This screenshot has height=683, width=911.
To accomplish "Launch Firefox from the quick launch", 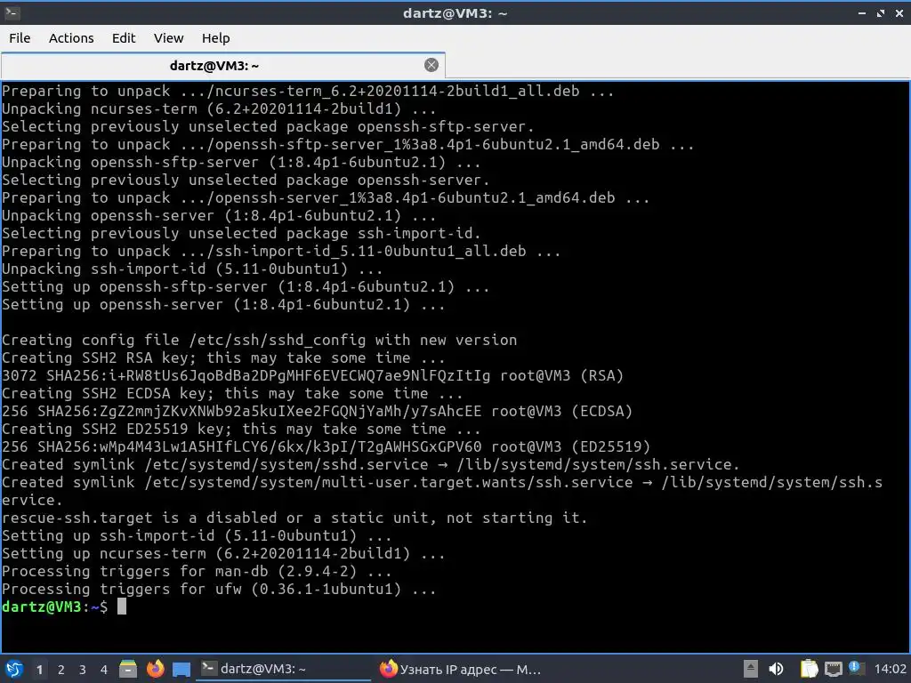I will (155, 669).
